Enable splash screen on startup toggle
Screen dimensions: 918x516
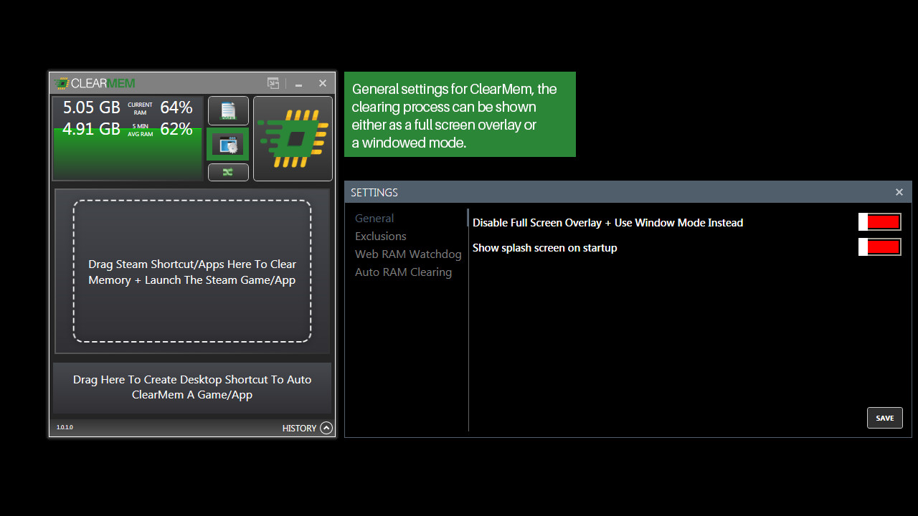click(879, 247)
